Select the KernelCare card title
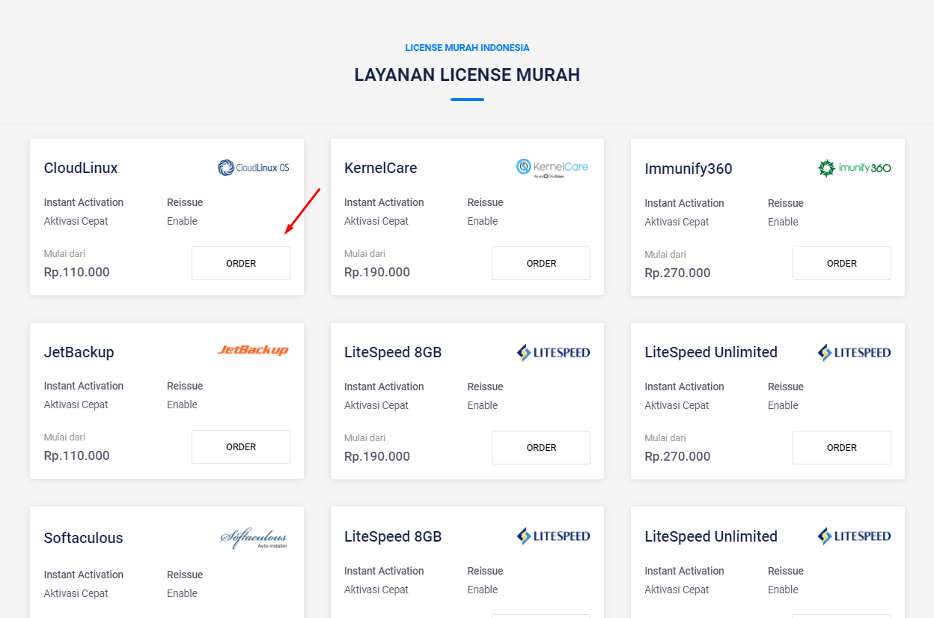The height and width of the screenshot is (618, 934). click(380, 168)
